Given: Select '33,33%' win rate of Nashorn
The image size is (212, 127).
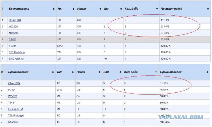Looking at the screenshot, I should pyautogui.click(x=165, y=33).
